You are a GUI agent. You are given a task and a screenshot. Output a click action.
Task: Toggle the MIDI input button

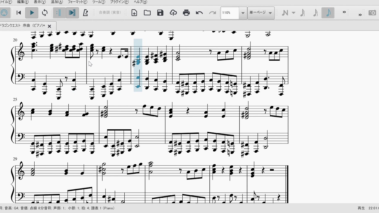(x=4, y=13)
